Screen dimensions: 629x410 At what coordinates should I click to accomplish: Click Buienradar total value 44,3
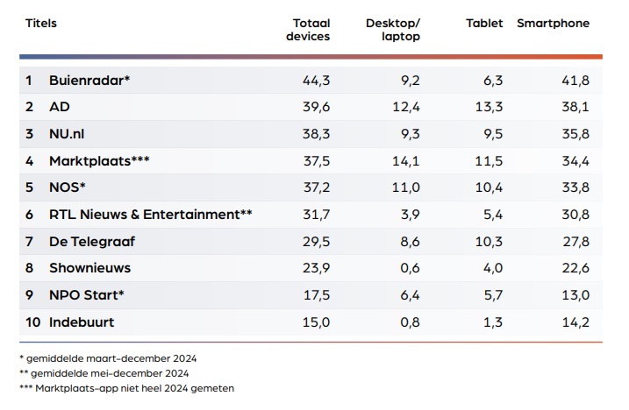click(316, 81)
